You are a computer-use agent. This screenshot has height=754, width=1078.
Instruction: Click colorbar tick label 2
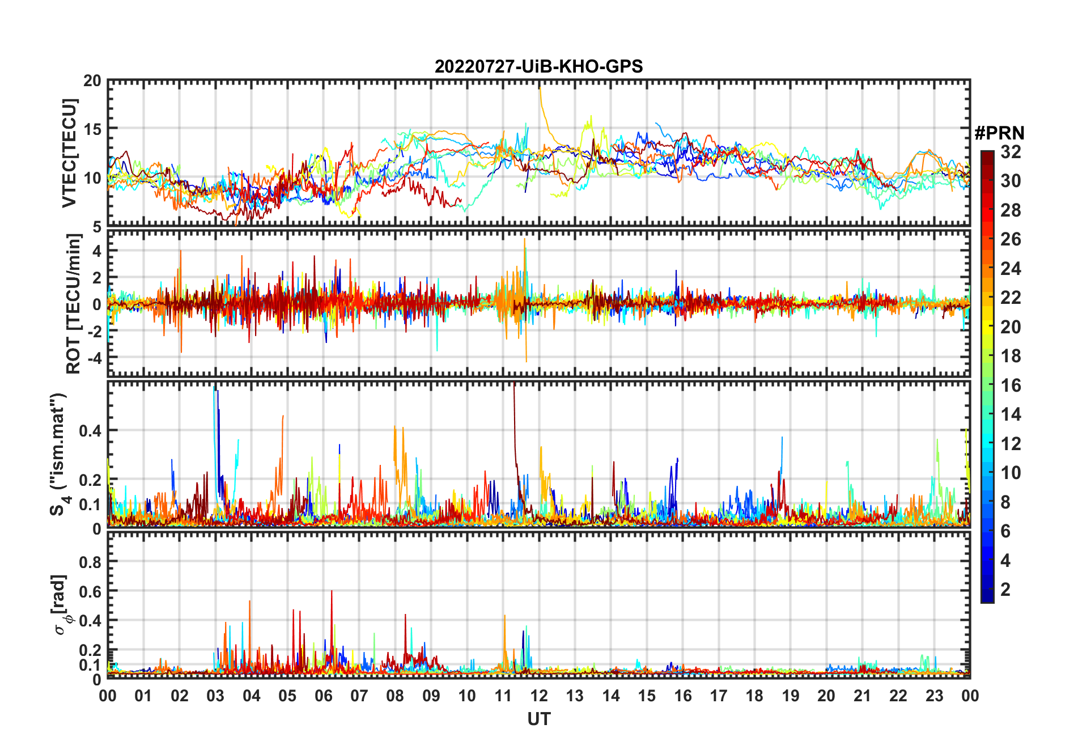[x=1005, y=590]
